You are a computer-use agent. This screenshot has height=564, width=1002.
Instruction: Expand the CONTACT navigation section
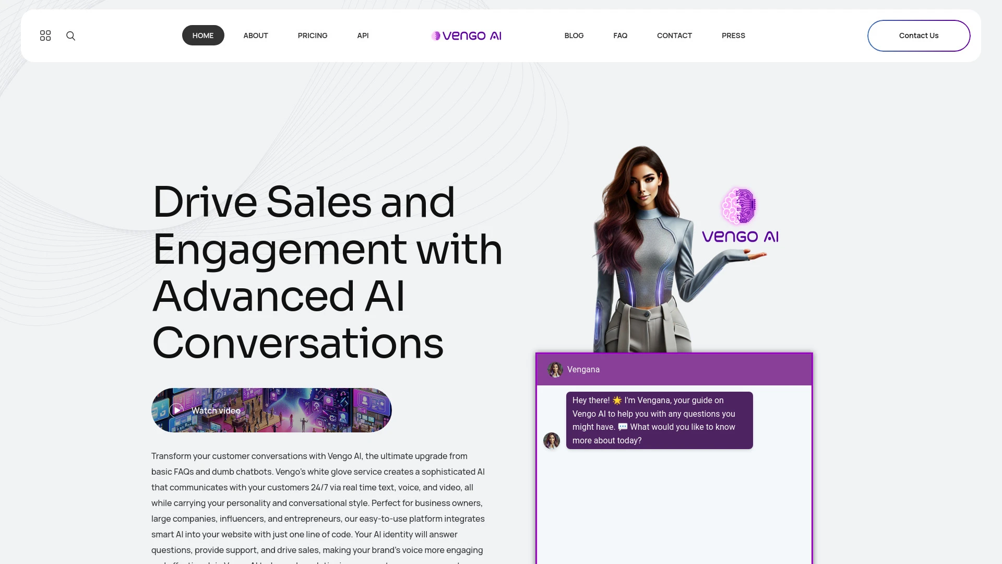pyautogui.click(x=674, y=35)
